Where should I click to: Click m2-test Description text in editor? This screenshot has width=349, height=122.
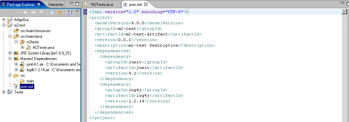coord(153,45)
